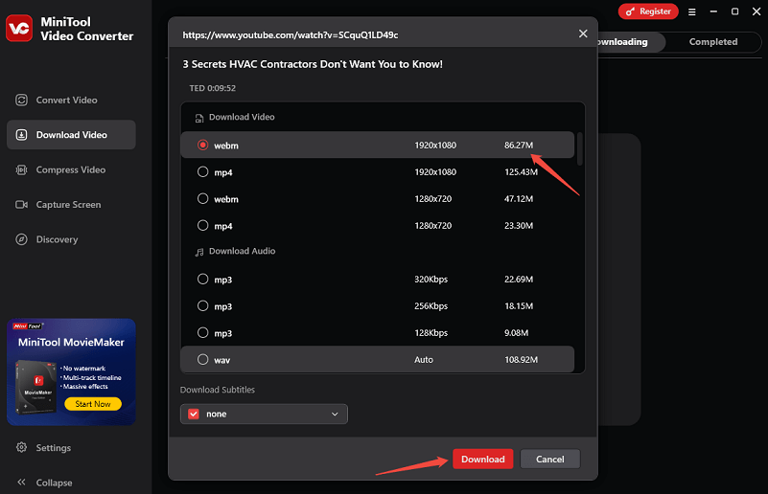Expand the Download Subtitles dropdown arrow

click(x=335, y=414)
